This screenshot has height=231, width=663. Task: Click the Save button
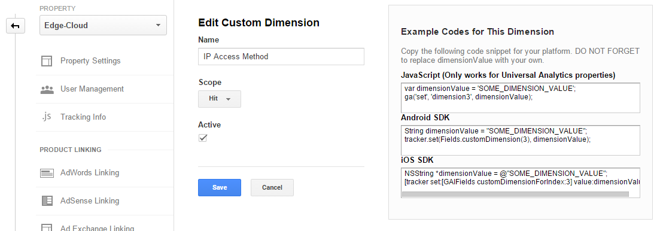[220, 187]
